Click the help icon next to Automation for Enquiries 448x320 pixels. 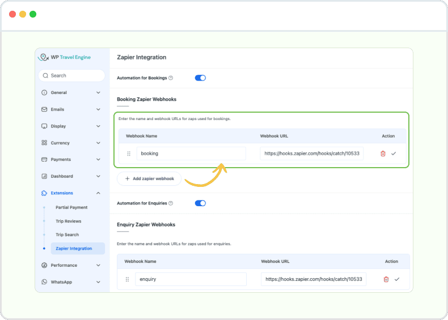point(171,203)
